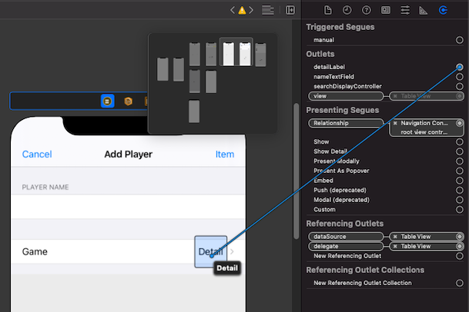Click the Present Modally segue circle
The width and height of the screenshot is (469, 312).
(460, 161)
